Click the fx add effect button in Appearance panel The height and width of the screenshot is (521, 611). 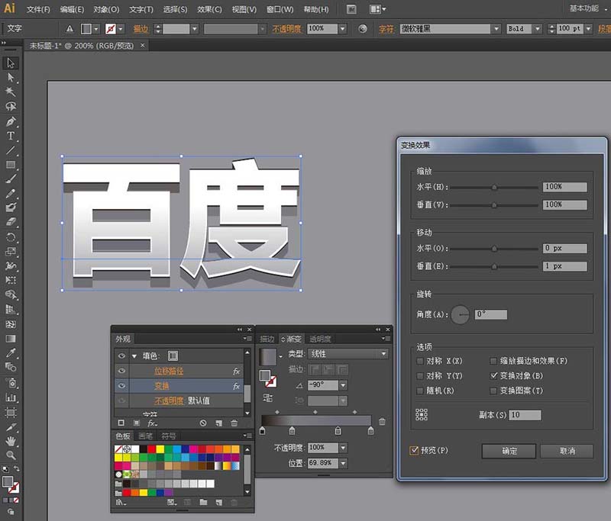click(x=152, y=423)
